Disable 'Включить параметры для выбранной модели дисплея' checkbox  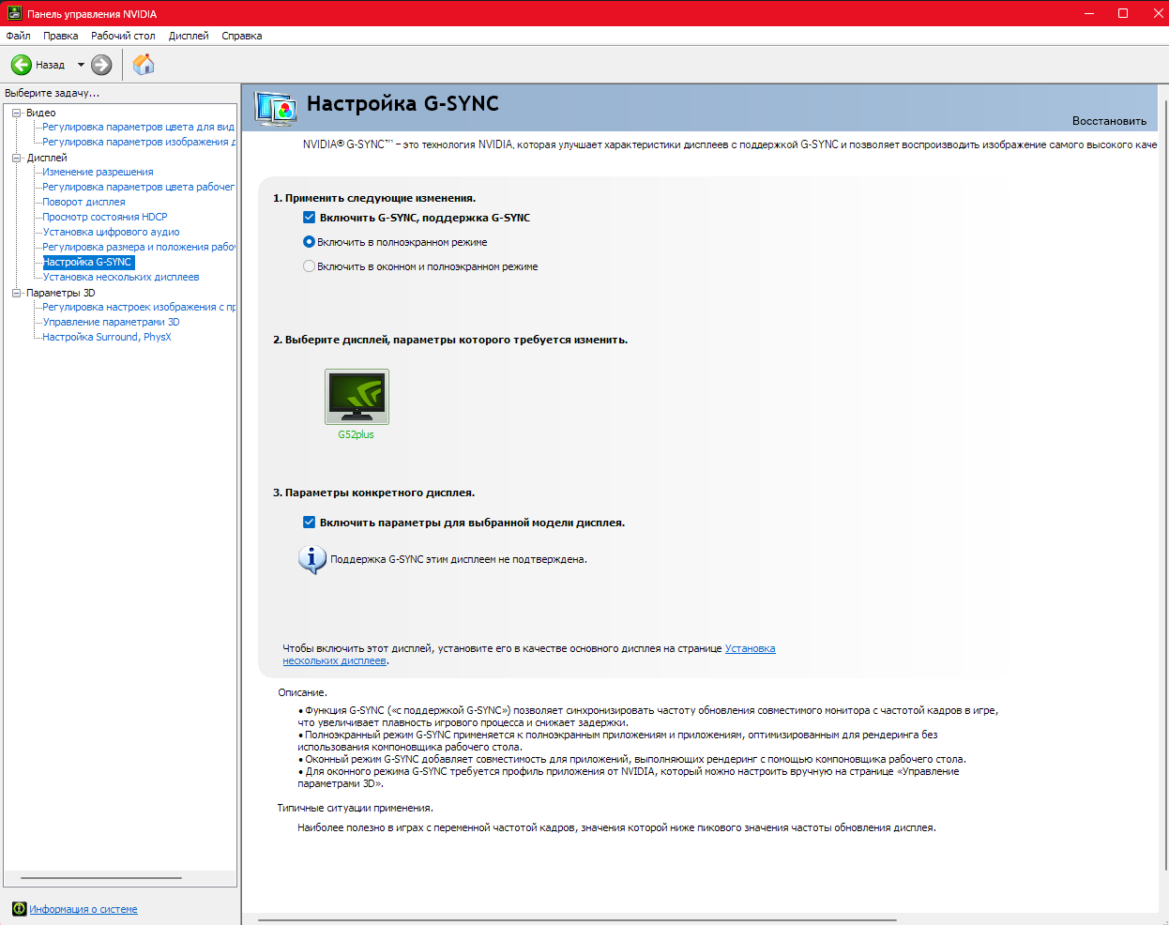click(309, 523)
